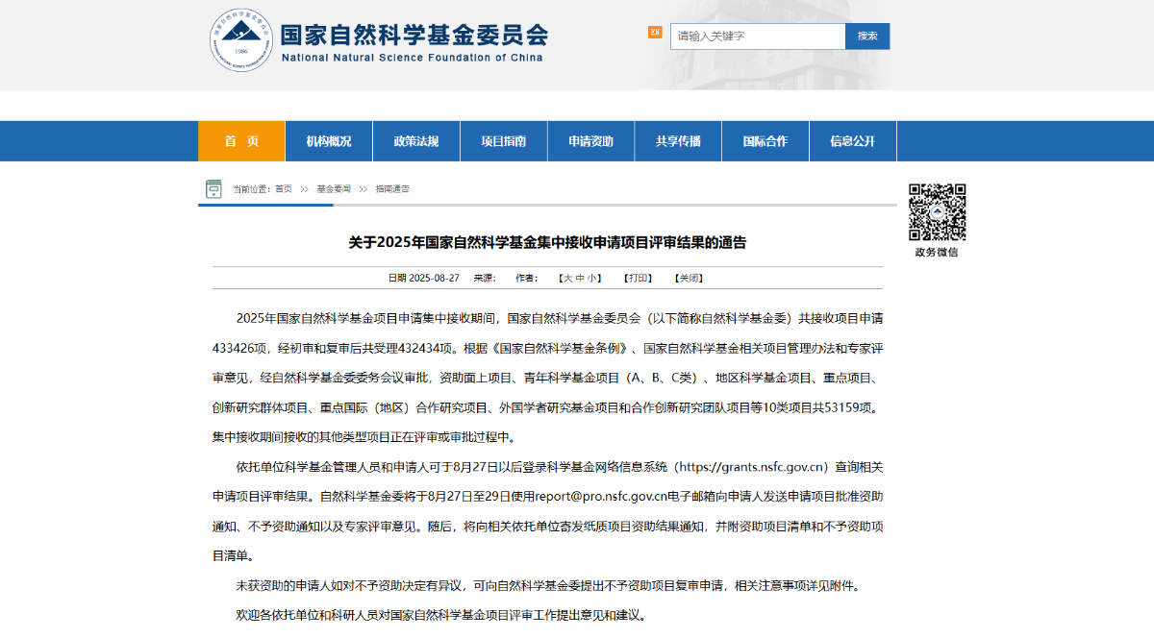The image size is (1154, 638).
Task: Click the keyword search input field
Action: (757, 37)
